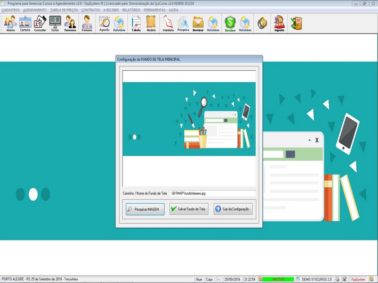Click the gold coin toolbar icon
This screenshot has height=283, width=378.
[262, 23]
